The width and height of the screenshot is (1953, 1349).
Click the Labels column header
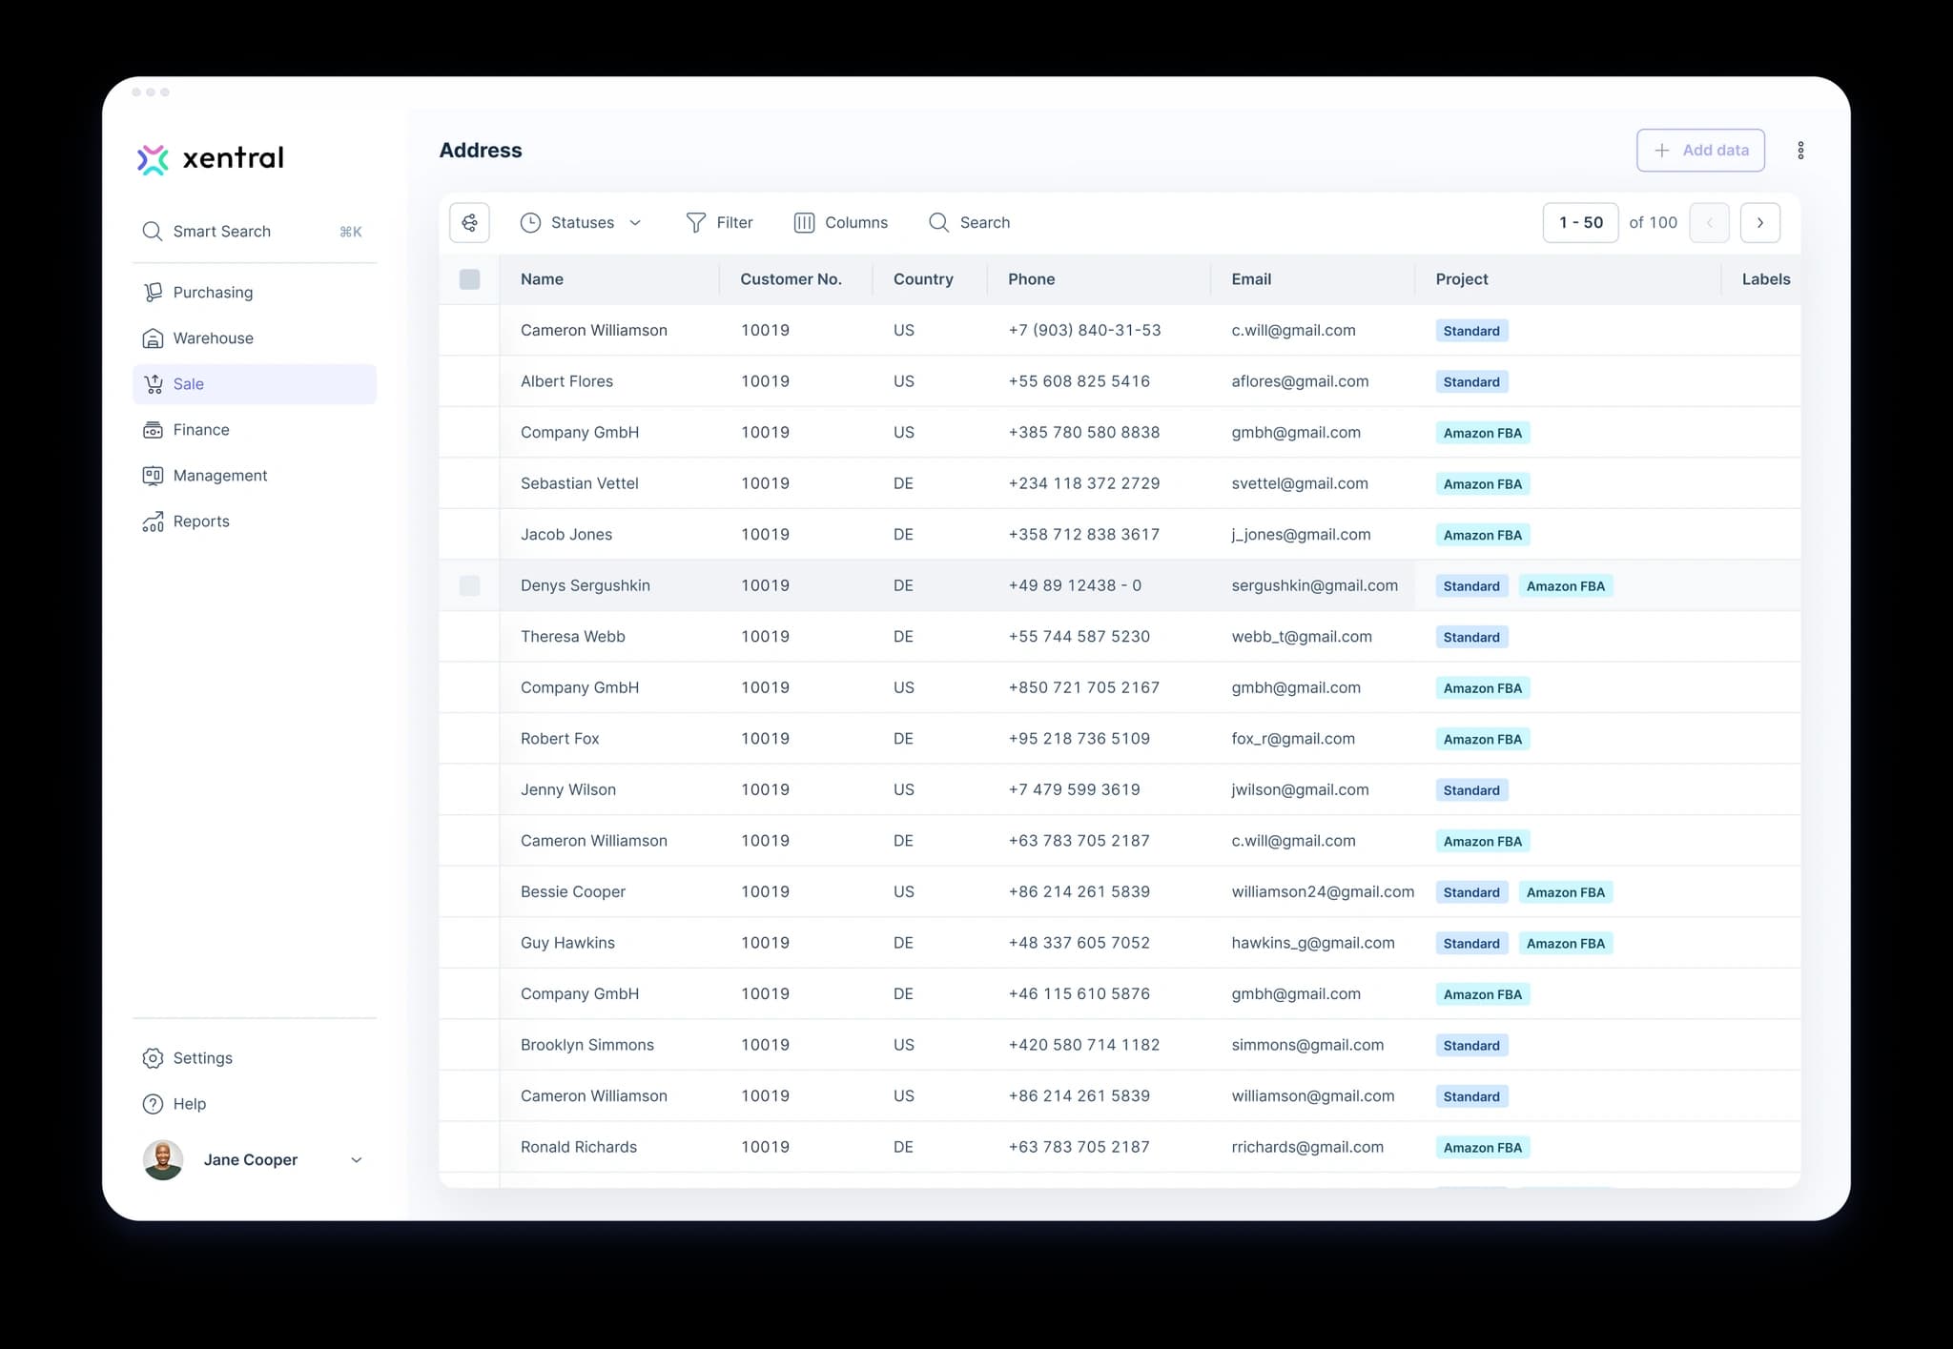[1765, 279]
